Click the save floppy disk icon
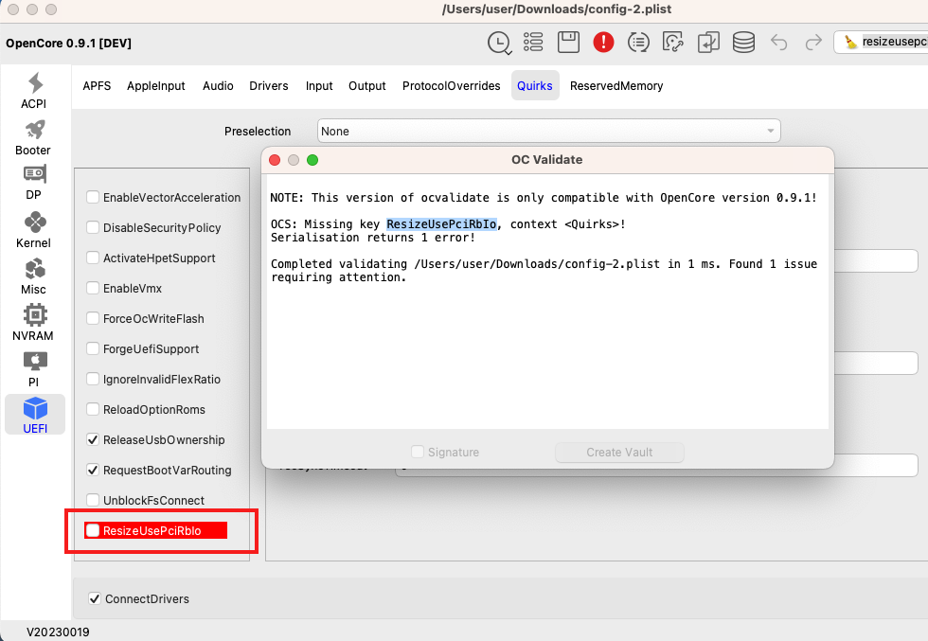 point(568,43)
